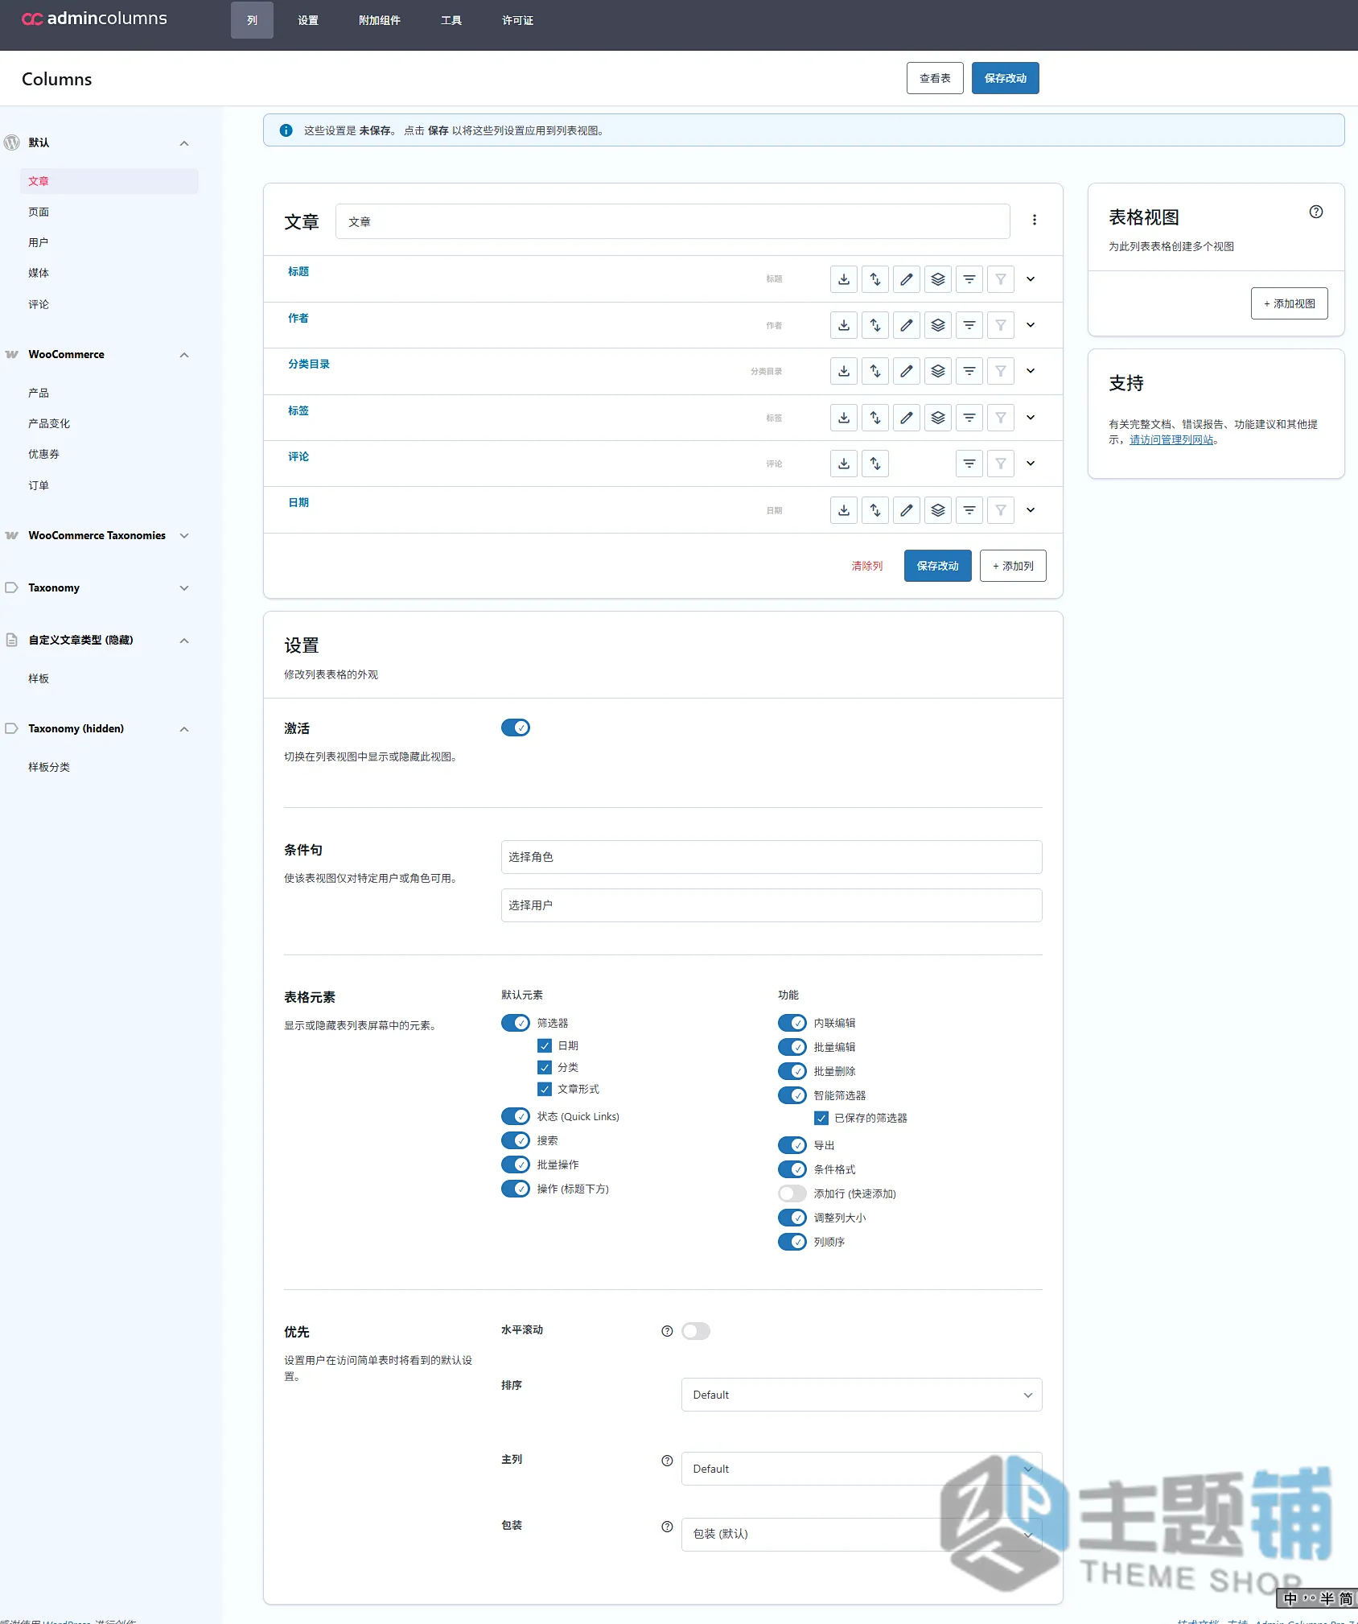This screenshot has width=1358, height=1624.
Task: Uncheck the 文章形式 checkbox
Action: click(x=545, y=1089)
